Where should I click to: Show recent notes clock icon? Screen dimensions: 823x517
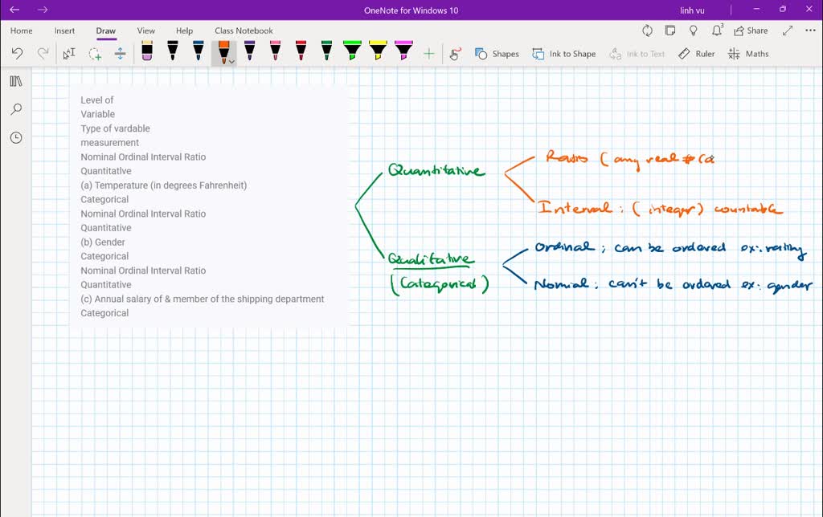[x=15, y=137]
